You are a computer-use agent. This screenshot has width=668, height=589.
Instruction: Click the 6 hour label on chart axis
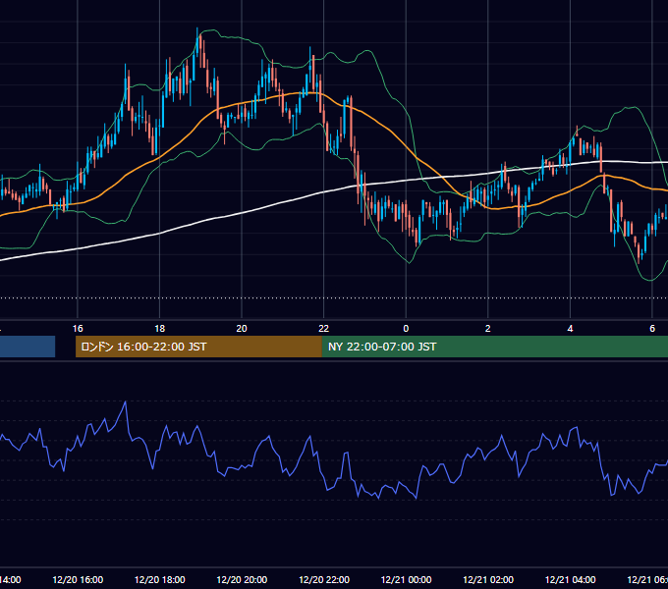point(652,328)
